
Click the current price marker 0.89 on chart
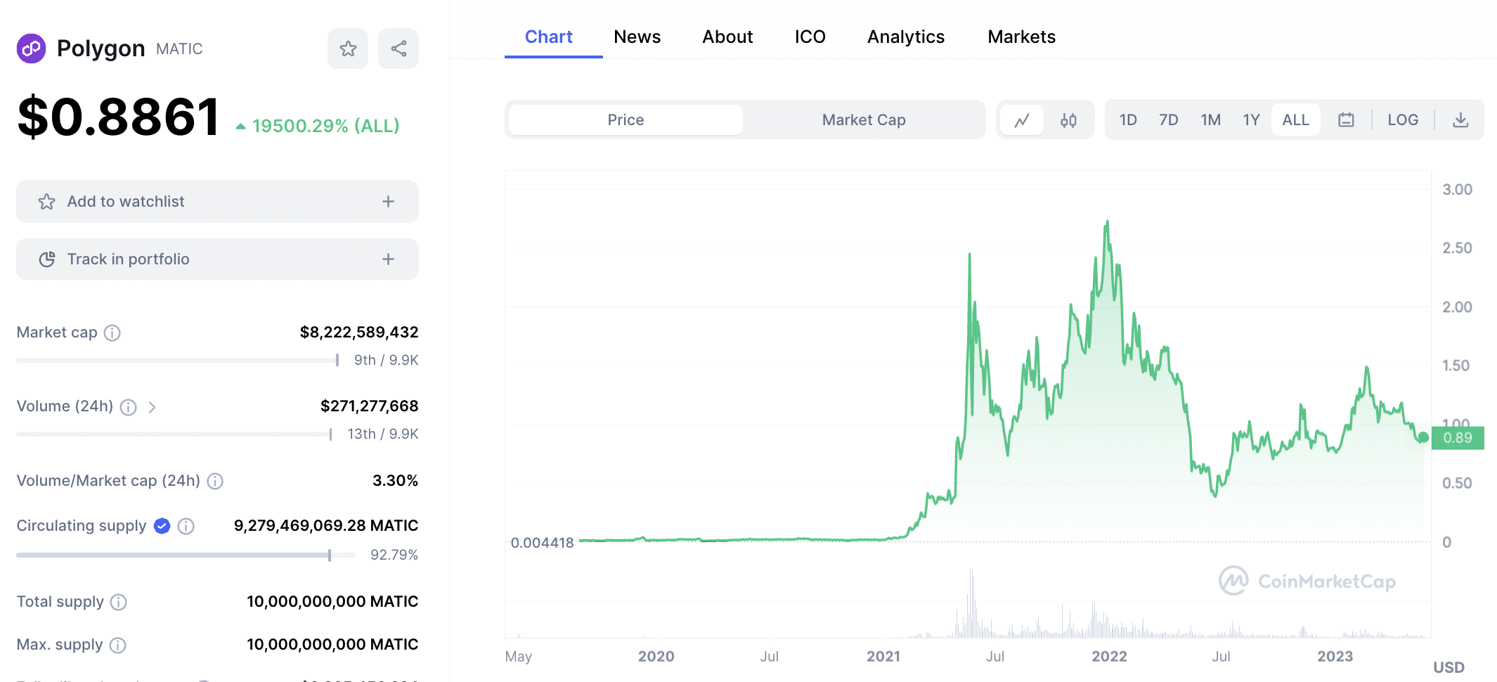(x=1458, y=438)
